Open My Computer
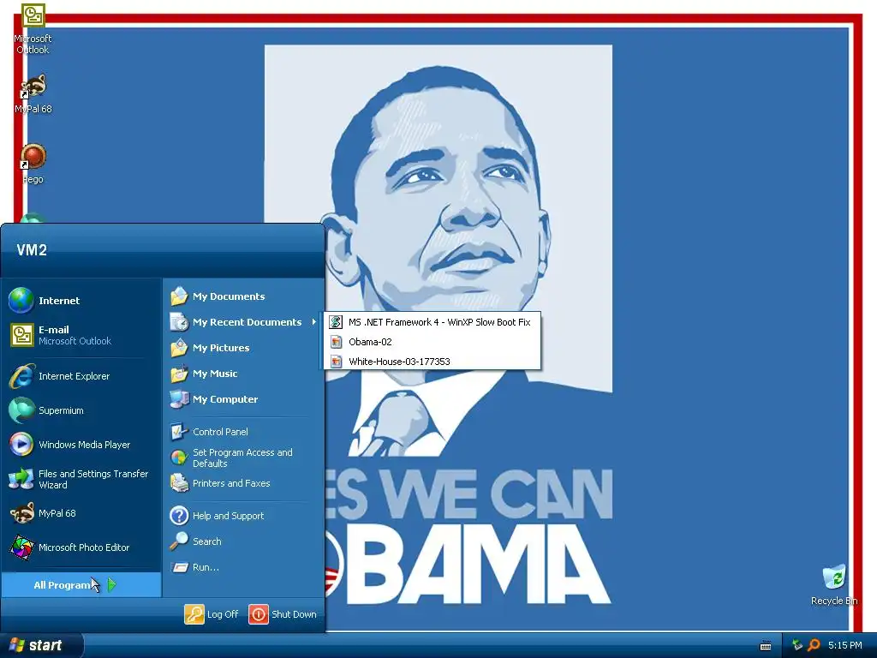Viewport: 877px width, 658px height. [243, 399]
